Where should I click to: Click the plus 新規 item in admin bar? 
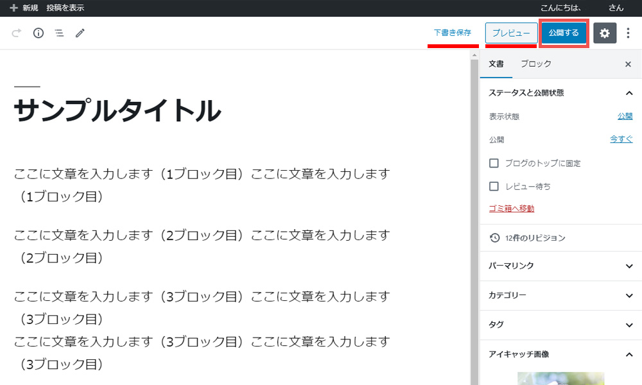tap(24, 8)
